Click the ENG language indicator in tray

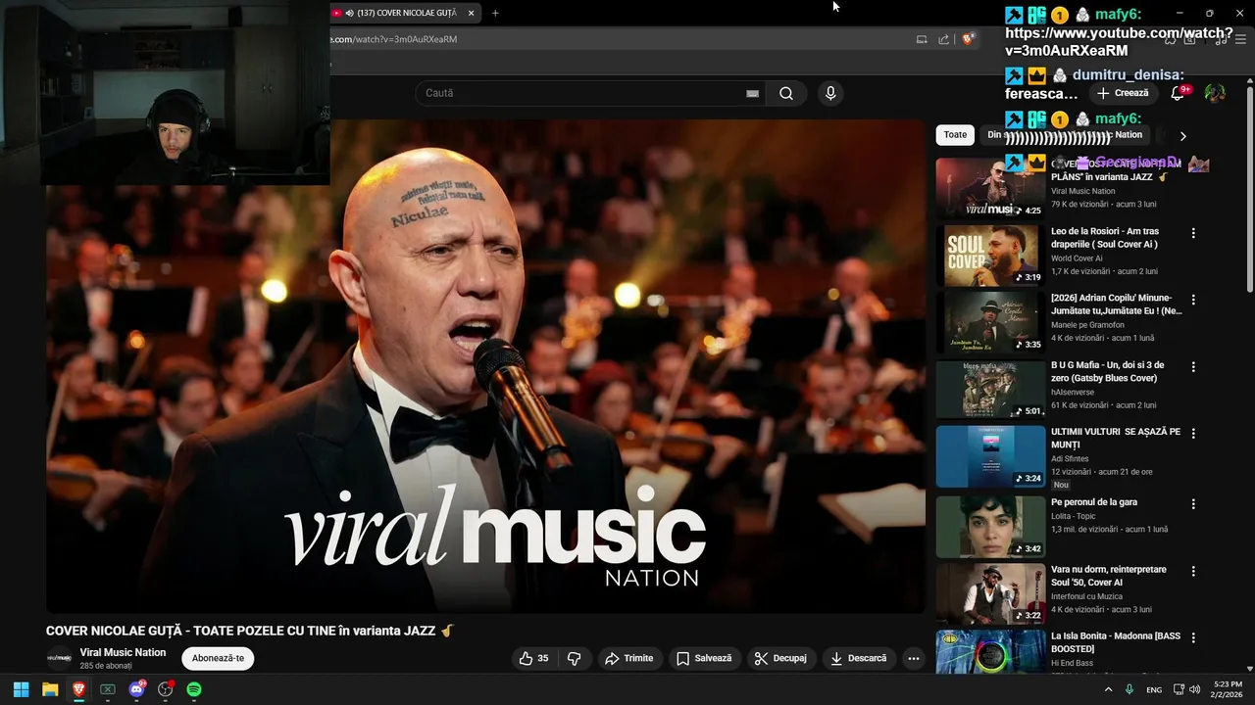[1154, 689]
